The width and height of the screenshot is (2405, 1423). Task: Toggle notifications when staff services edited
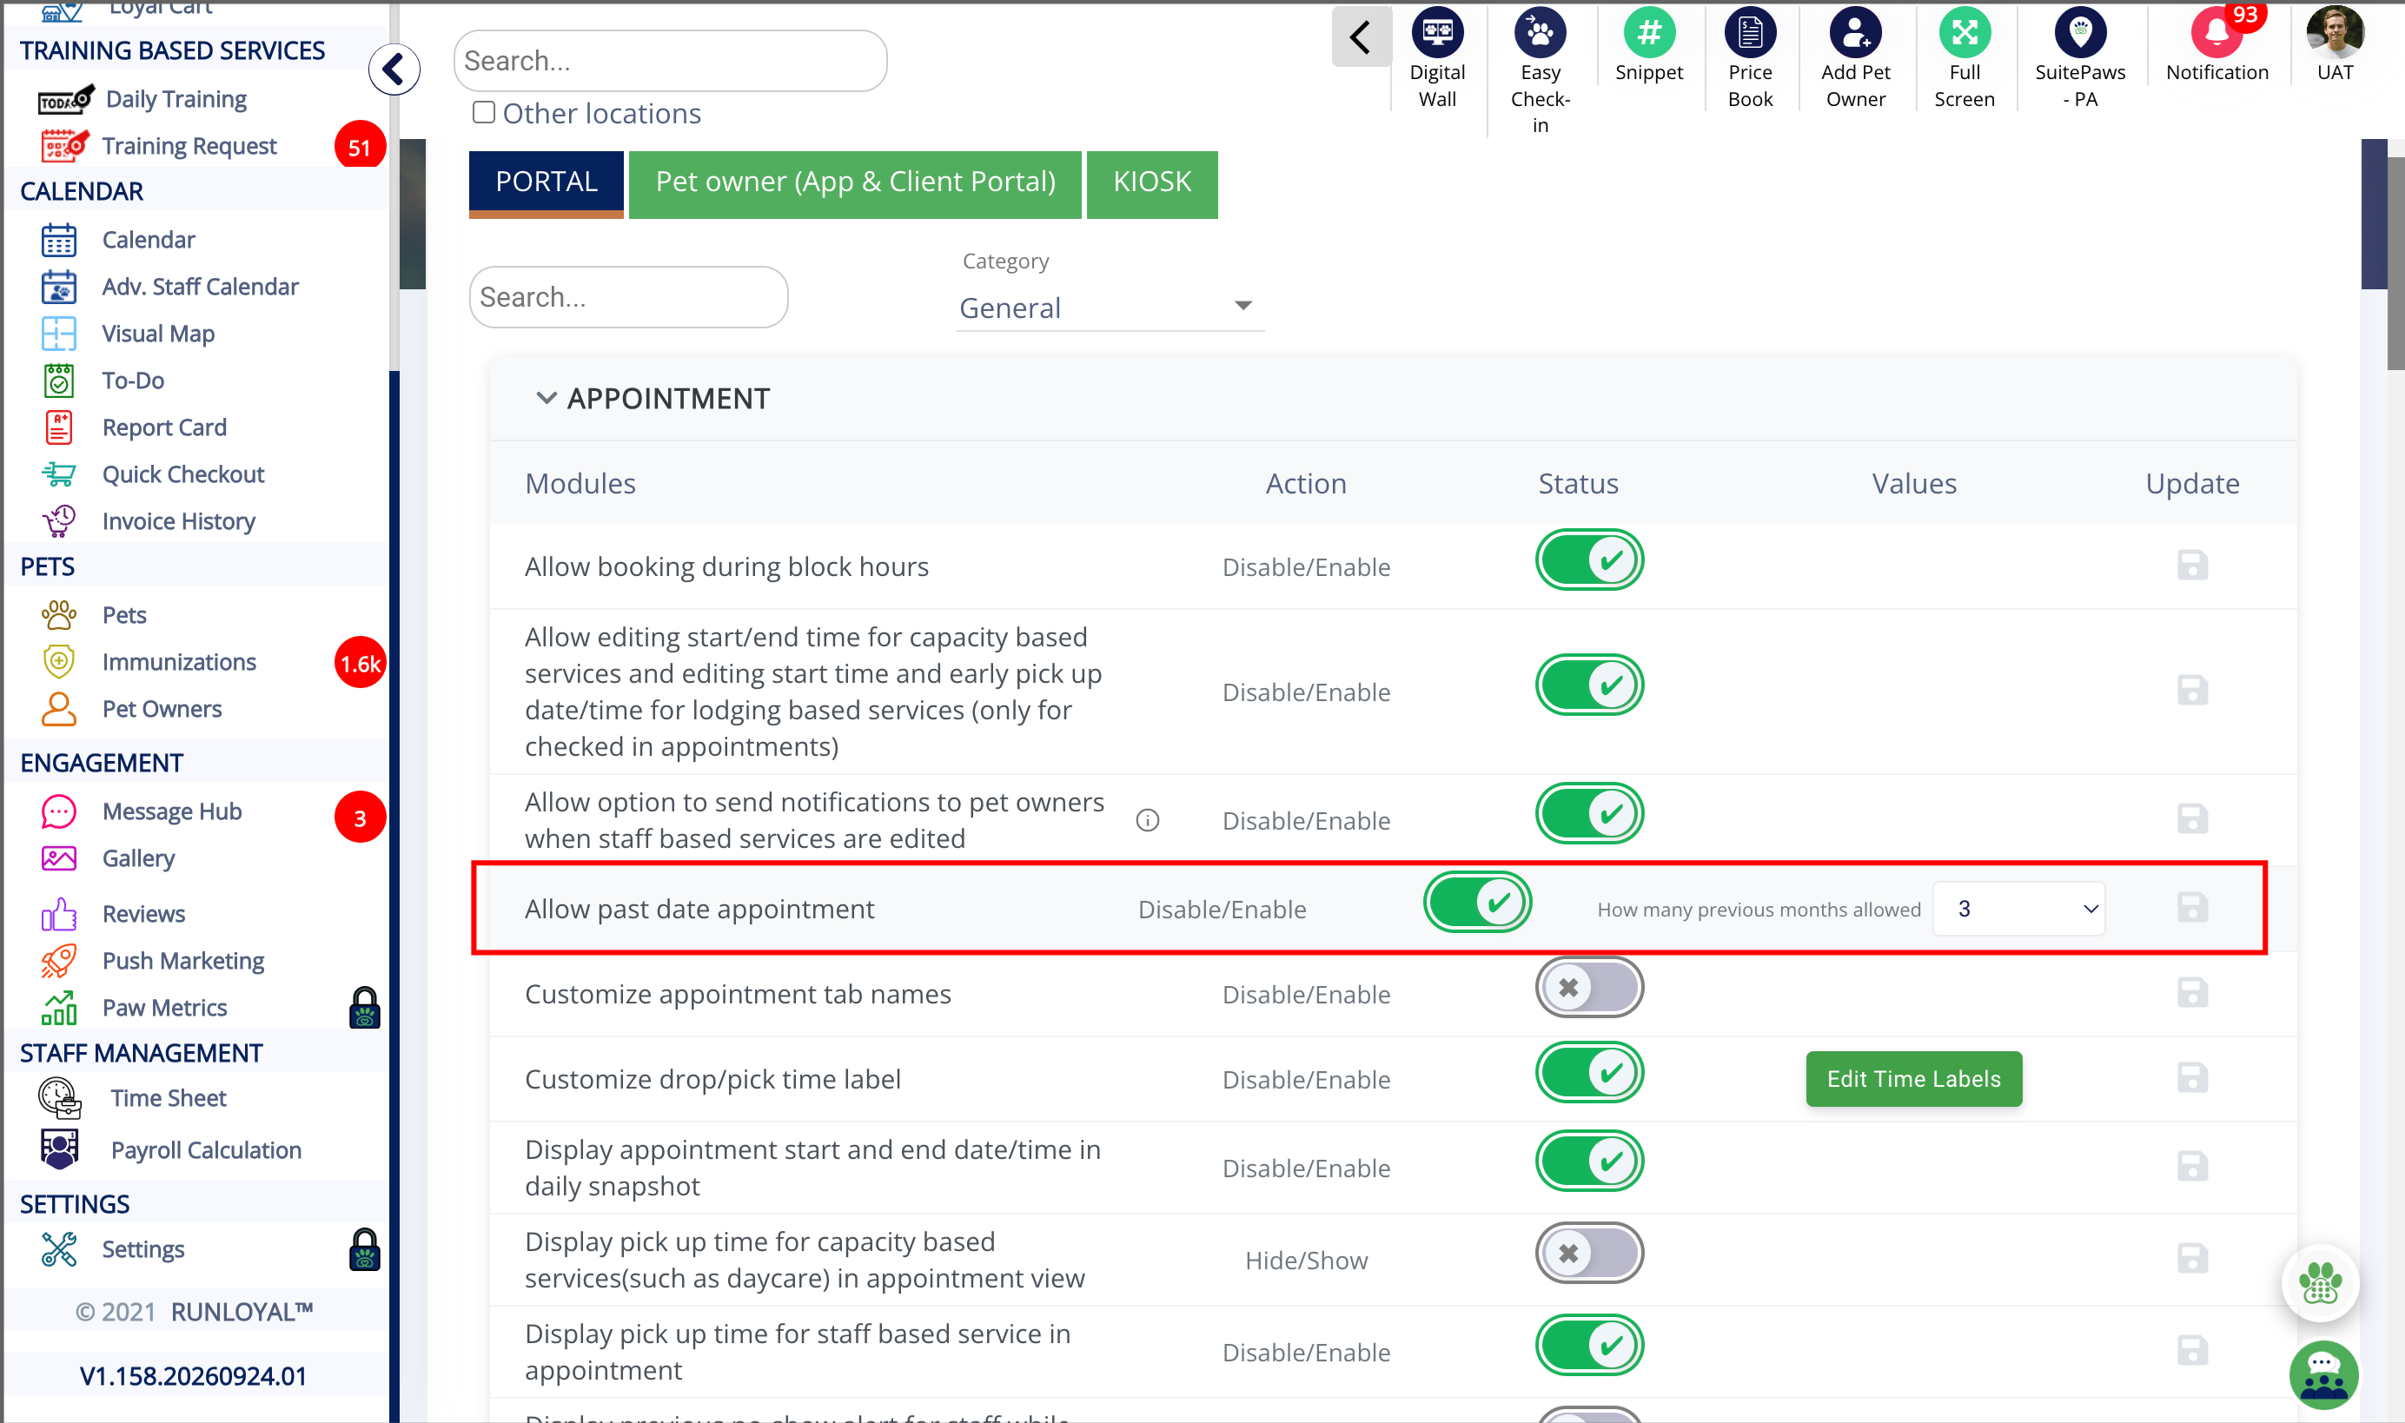click(1589, 814)
